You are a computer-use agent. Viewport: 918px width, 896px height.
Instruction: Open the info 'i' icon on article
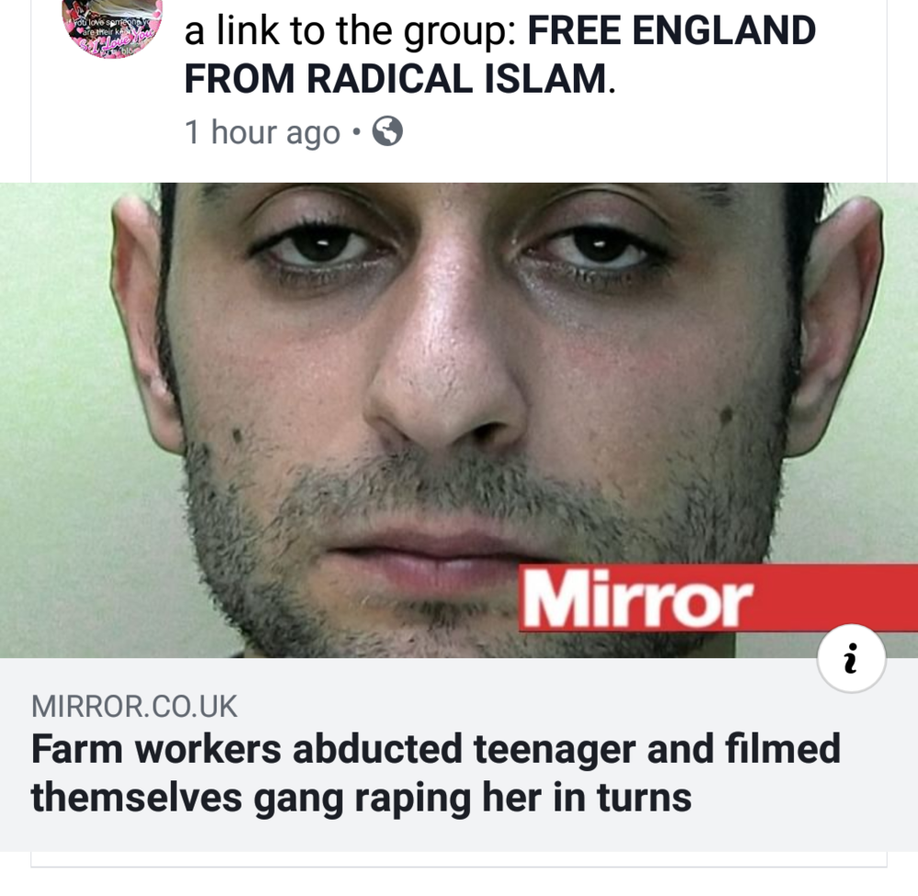tap(851, 658)
